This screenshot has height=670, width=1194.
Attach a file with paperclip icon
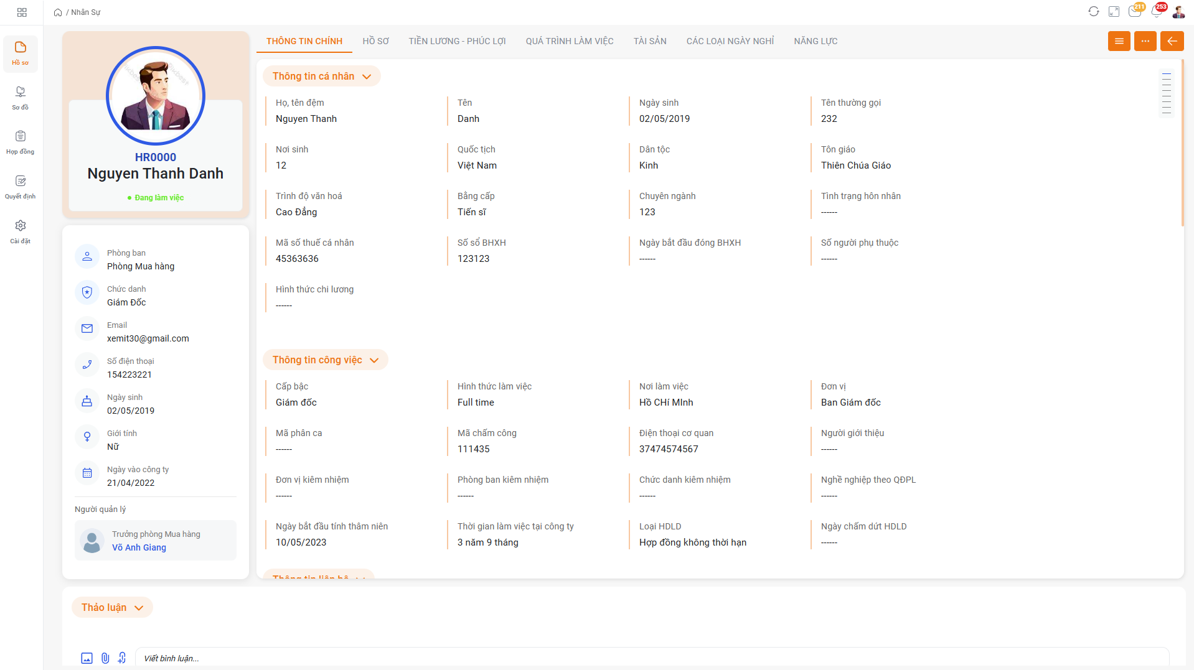point(105,658)
